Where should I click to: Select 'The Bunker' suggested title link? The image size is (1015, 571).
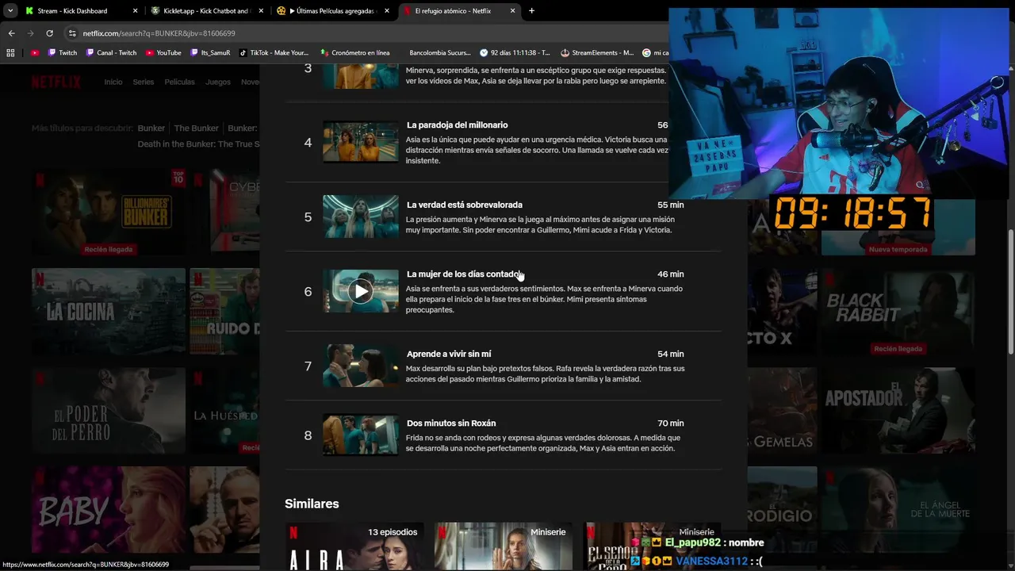[x=196, y=128]
